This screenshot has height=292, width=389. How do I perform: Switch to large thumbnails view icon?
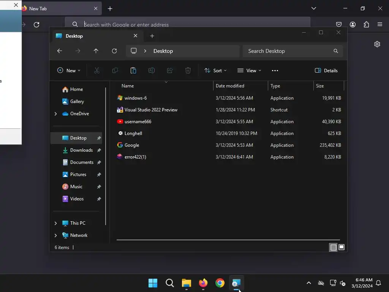(x=342, y=247)
